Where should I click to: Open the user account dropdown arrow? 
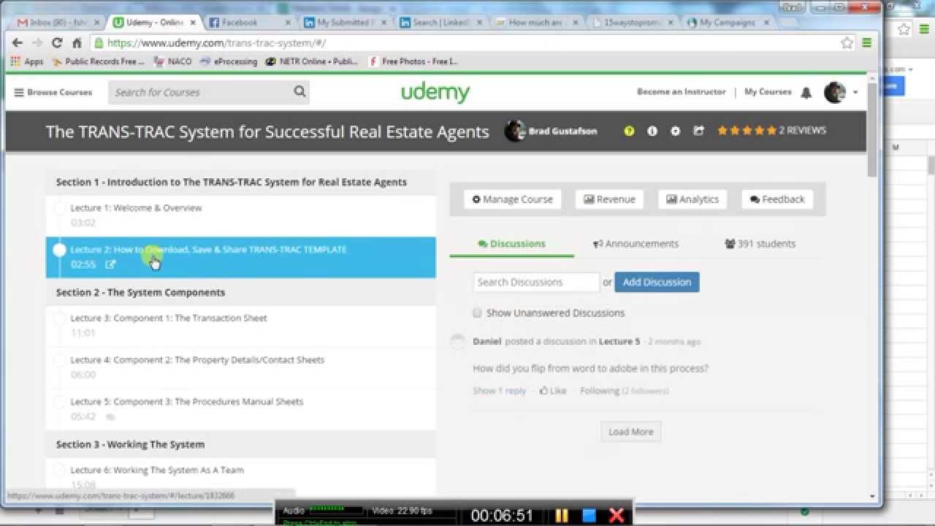(x=855, y=93)
